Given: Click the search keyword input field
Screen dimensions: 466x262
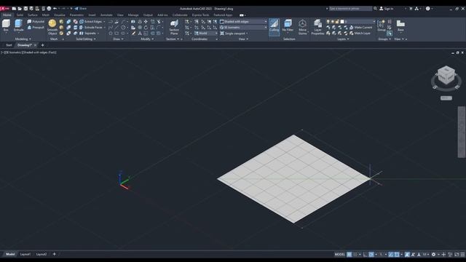Looking at the screenshot, I should pos(350,9).
